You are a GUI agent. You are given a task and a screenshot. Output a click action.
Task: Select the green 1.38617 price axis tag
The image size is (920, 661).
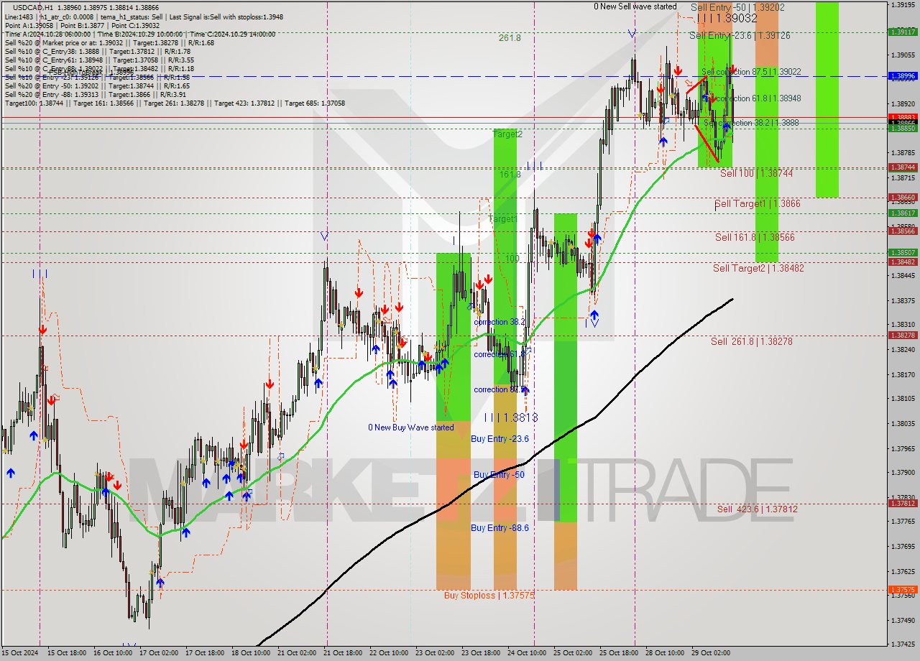[x=903, y=213]
